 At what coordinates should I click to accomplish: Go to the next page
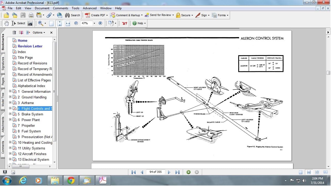tap(169, 172)
